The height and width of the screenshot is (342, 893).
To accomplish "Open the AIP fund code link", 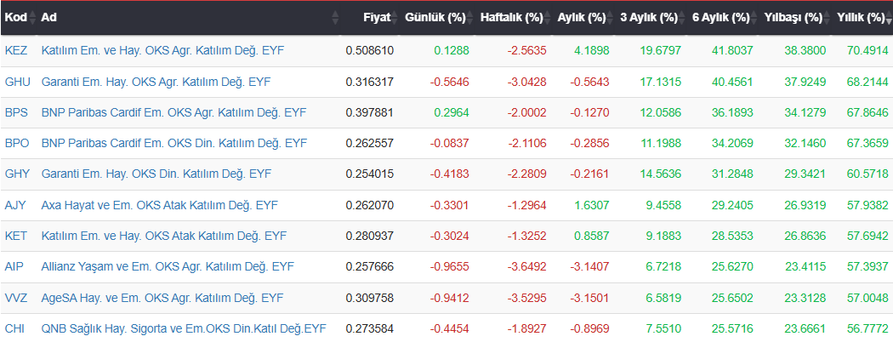I will (14, 266).
